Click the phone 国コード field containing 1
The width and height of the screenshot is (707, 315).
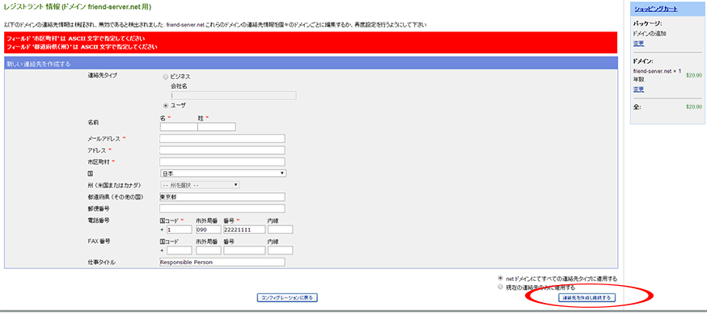click(x=180, y=230)
